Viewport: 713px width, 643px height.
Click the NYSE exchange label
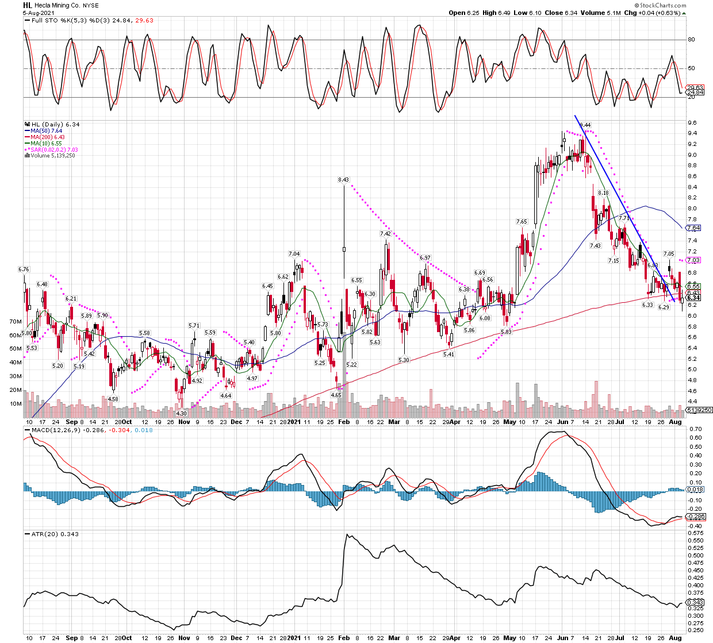[91, 5]
